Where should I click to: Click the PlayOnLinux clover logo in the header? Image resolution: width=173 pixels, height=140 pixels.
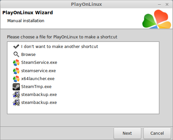coord(157,19)
